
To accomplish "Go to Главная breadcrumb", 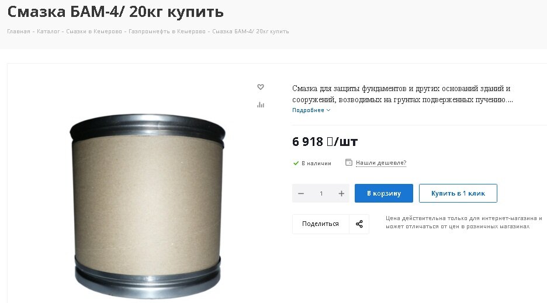I will pos(19,32).
